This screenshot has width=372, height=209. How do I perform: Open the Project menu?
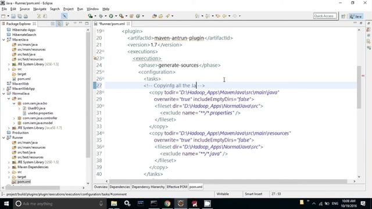tap(69, 9)
